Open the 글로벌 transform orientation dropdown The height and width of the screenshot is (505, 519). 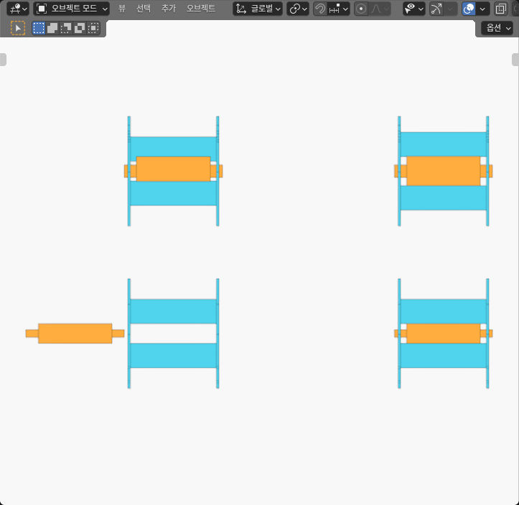coord(258,9)
